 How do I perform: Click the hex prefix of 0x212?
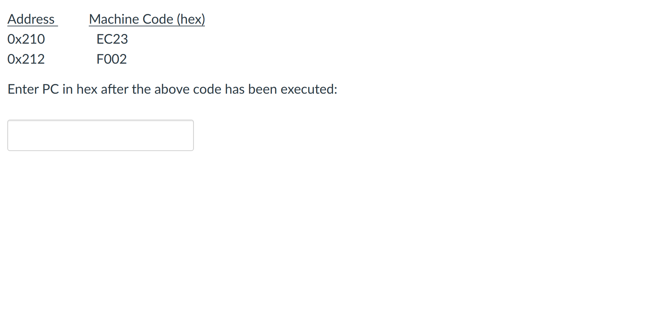click(x=15, y=59)
